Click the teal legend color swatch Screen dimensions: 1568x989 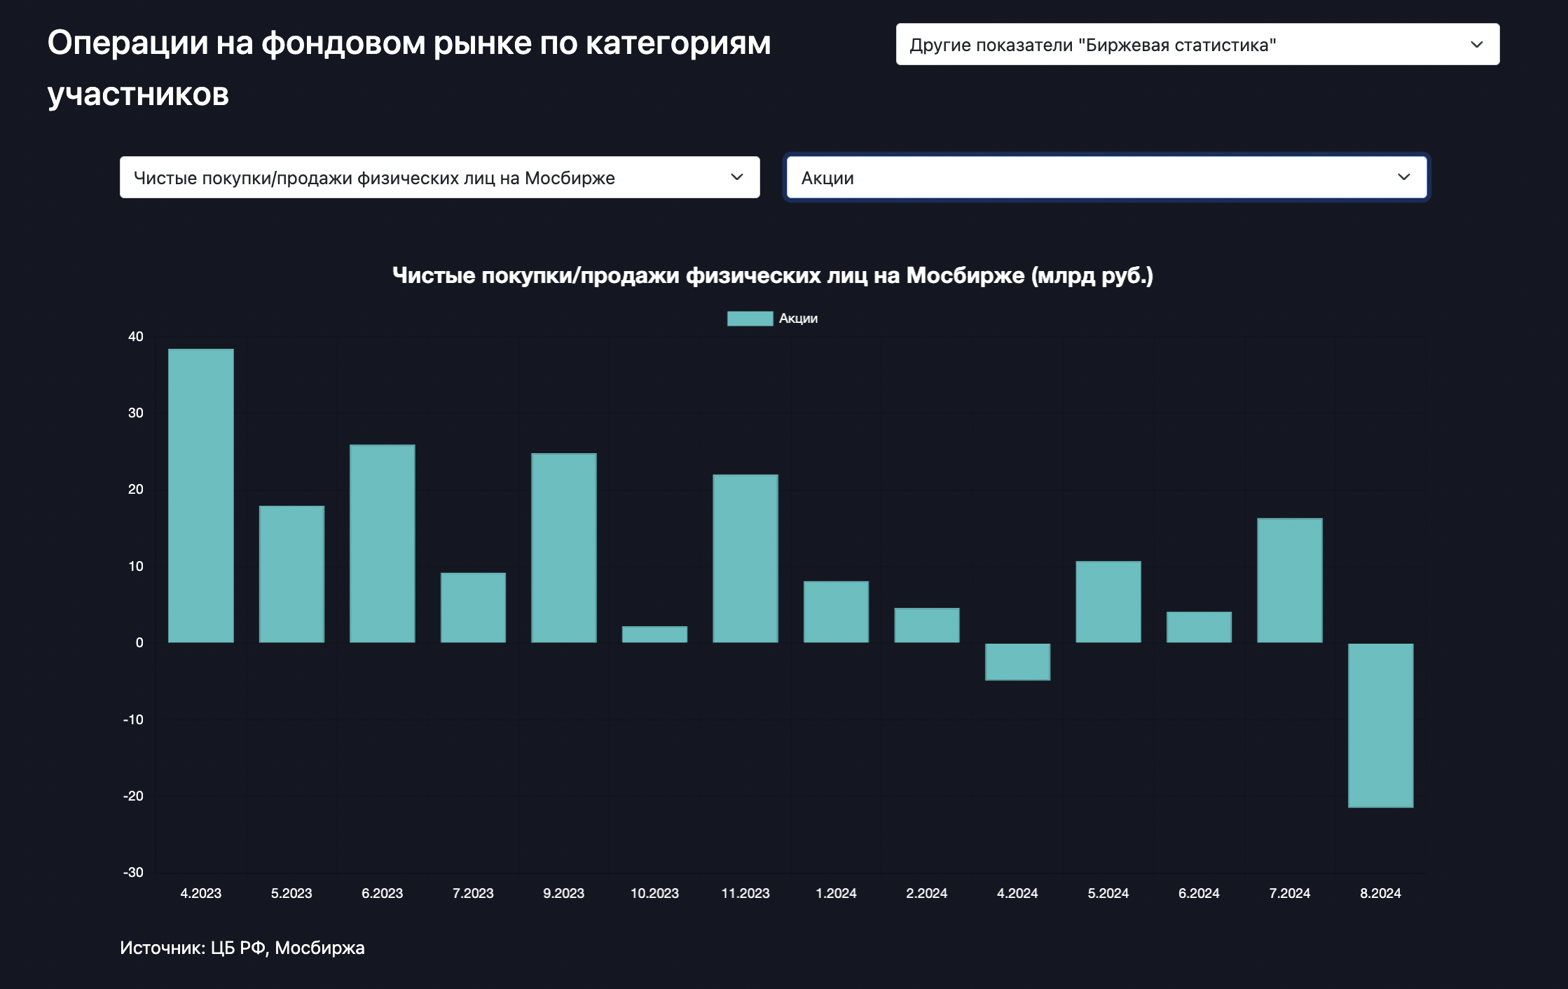750,318
